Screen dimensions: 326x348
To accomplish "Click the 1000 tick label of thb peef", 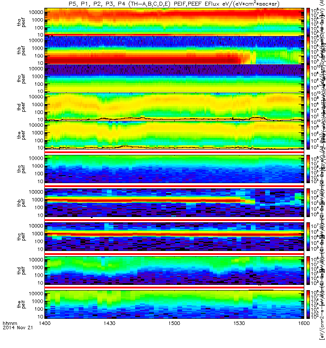I will click(x=37, y=48).
